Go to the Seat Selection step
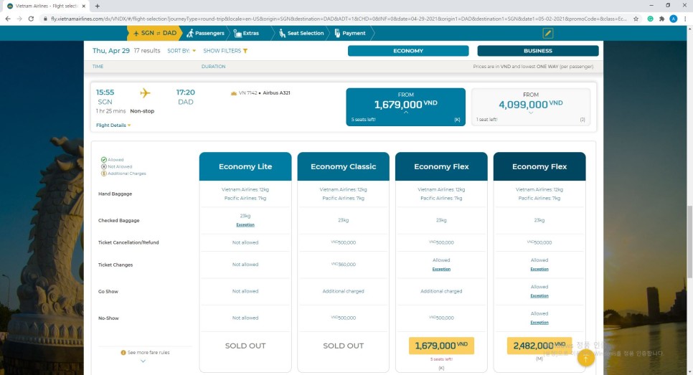The width and height of the screenshot is (693, 375). [301, 33]
